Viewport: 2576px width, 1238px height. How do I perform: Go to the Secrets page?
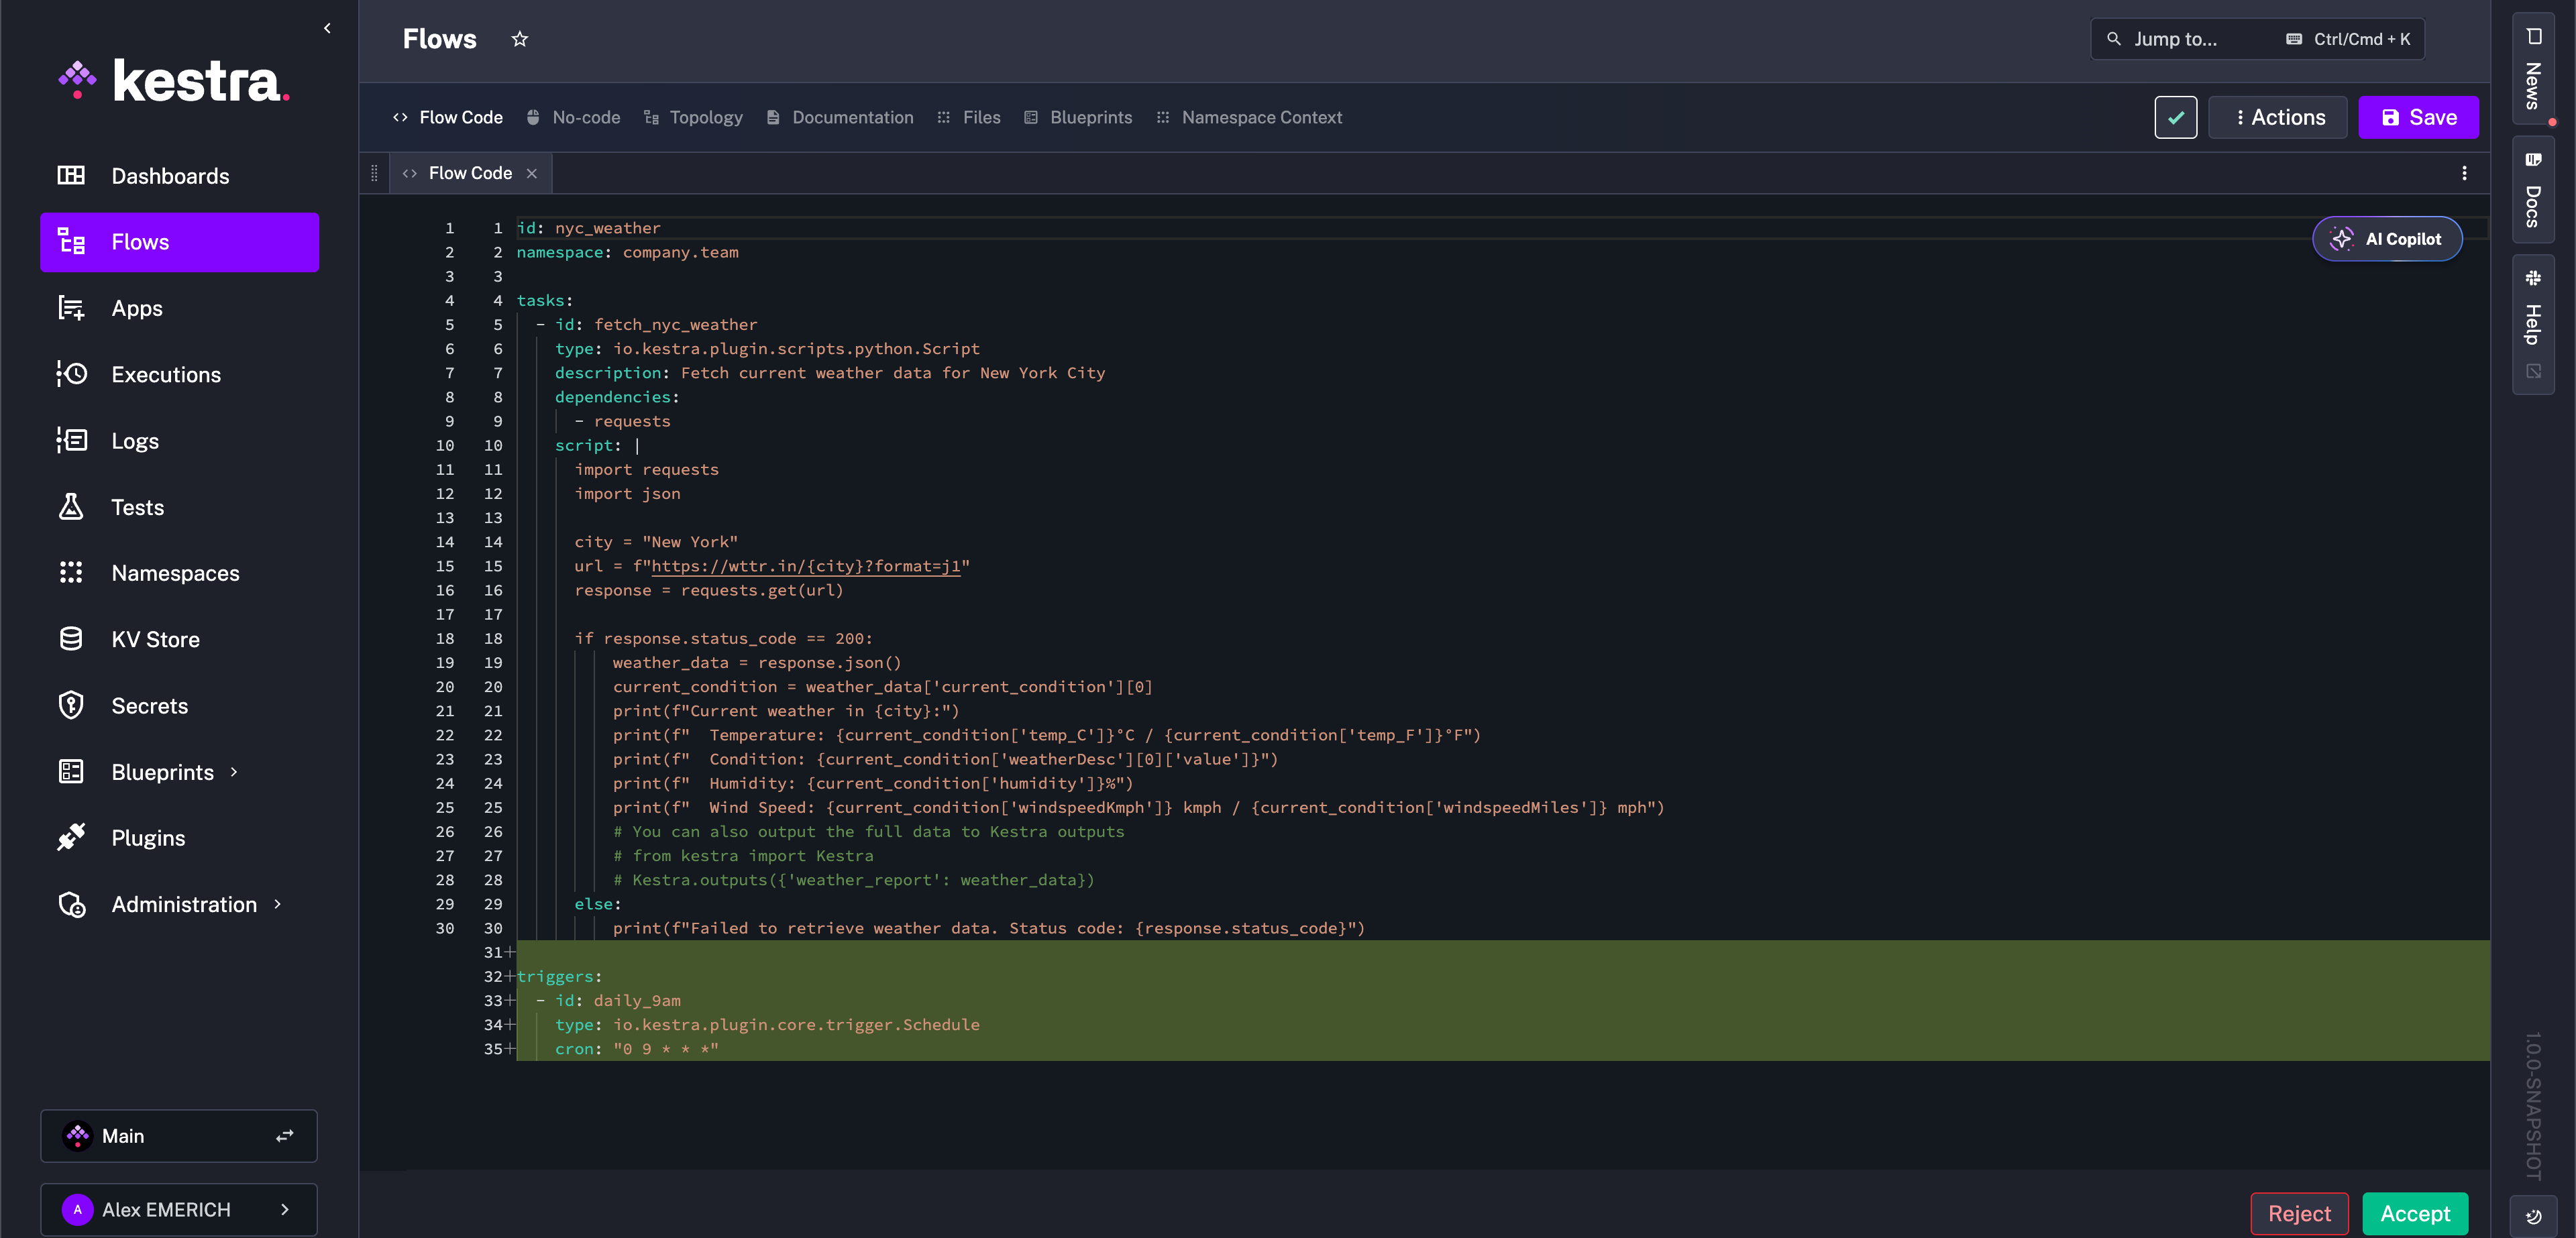(x=149, y=706)
